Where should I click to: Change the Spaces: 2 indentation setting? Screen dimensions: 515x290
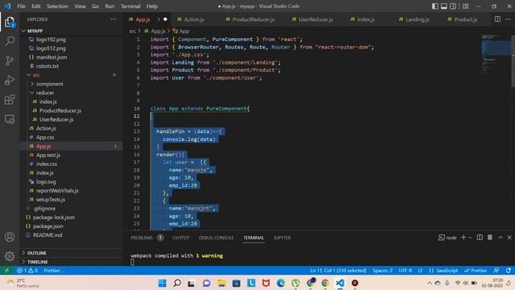[382, 271]
